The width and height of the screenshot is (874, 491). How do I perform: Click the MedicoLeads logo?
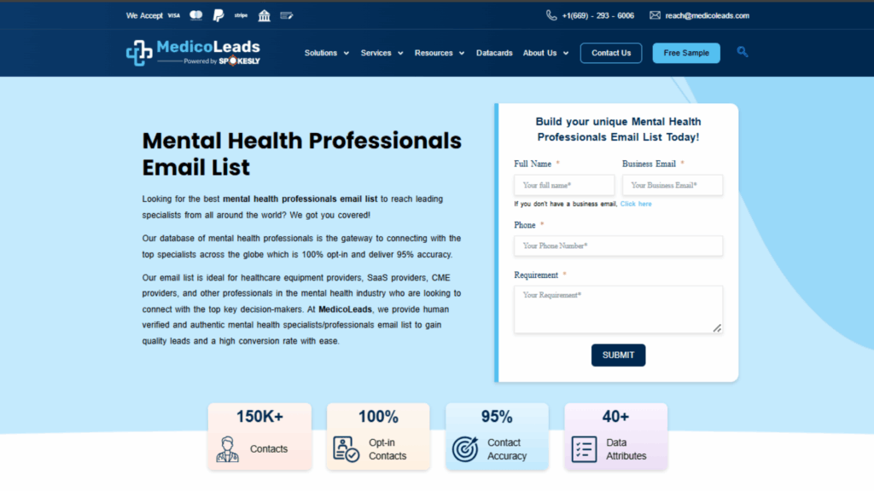tap(195, 51)
